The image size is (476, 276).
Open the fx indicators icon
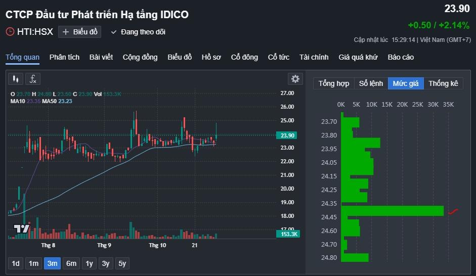coord(33,79)
